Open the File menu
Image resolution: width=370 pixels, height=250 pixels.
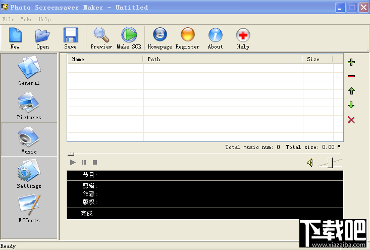(8, 19)
